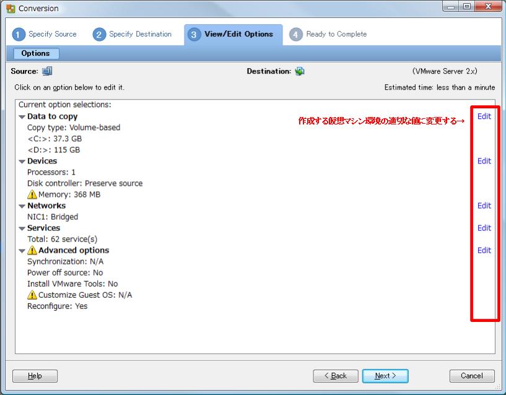506x395 pixels.
Task: Go back with the Back button
Action: pyautogui.click(x=336, y=376)
